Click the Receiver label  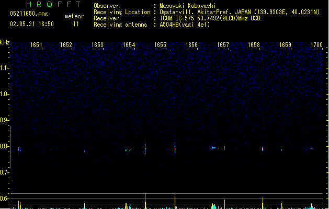tap(106, 18)
